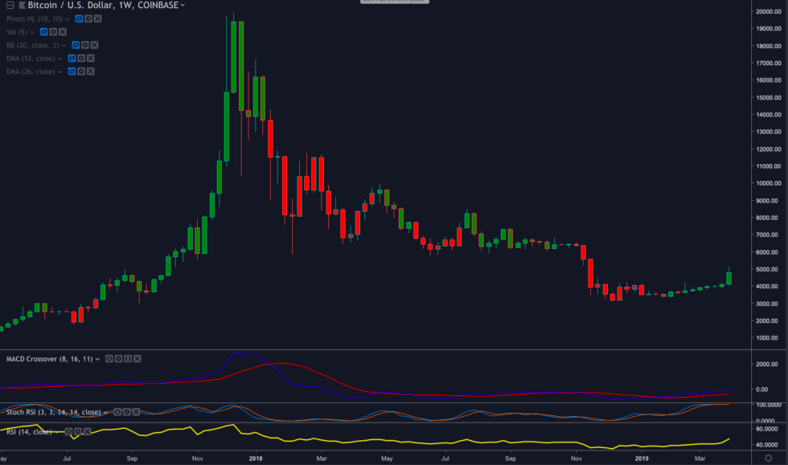
Task: Open settings for the Pivots HL indicator
Action: click(88, 18)
